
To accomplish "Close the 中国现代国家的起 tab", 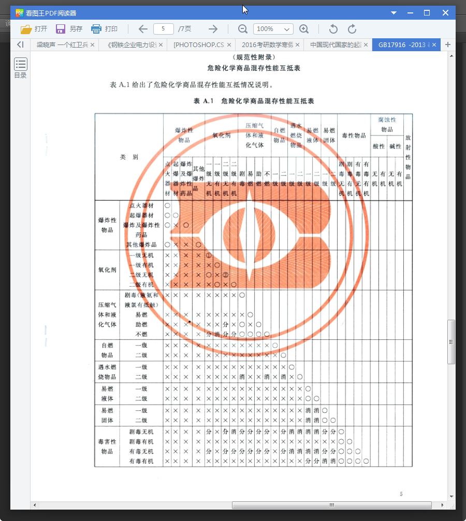I will (x=366, y=45).
